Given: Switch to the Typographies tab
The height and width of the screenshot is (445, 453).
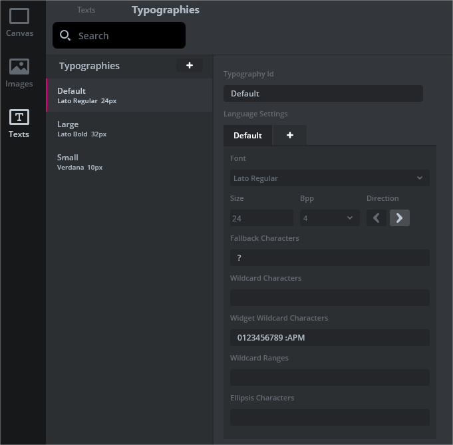Looking at the screenshot, I should (x=166, y=10).
